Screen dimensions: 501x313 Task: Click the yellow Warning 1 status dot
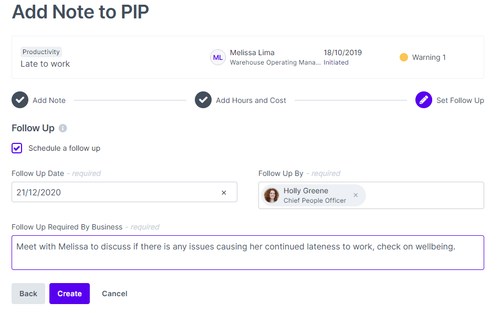click(x=403, y=57)
